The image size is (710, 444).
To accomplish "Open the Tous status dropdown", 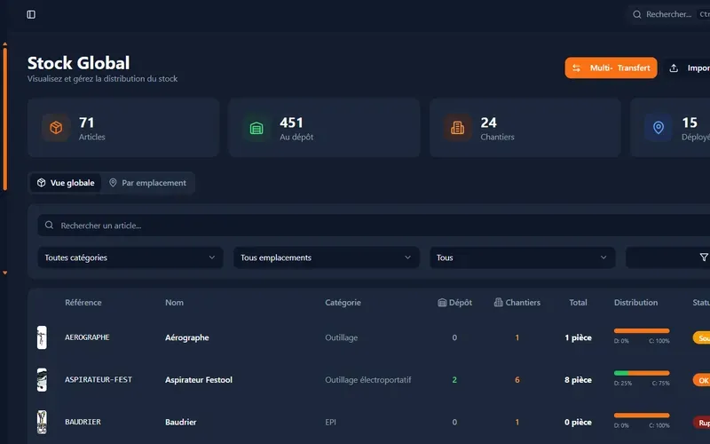I will tap(522, 258).
